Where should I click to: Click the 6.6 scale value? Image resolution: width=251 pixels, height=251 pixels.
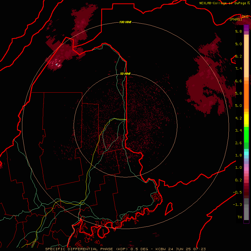238,81
